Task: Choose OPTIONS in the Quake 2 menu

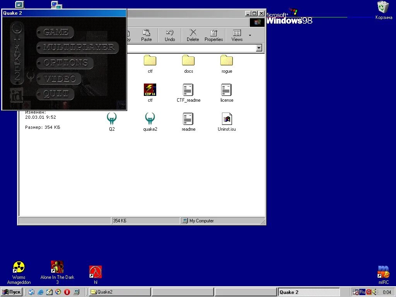Action: pos(65,63)
